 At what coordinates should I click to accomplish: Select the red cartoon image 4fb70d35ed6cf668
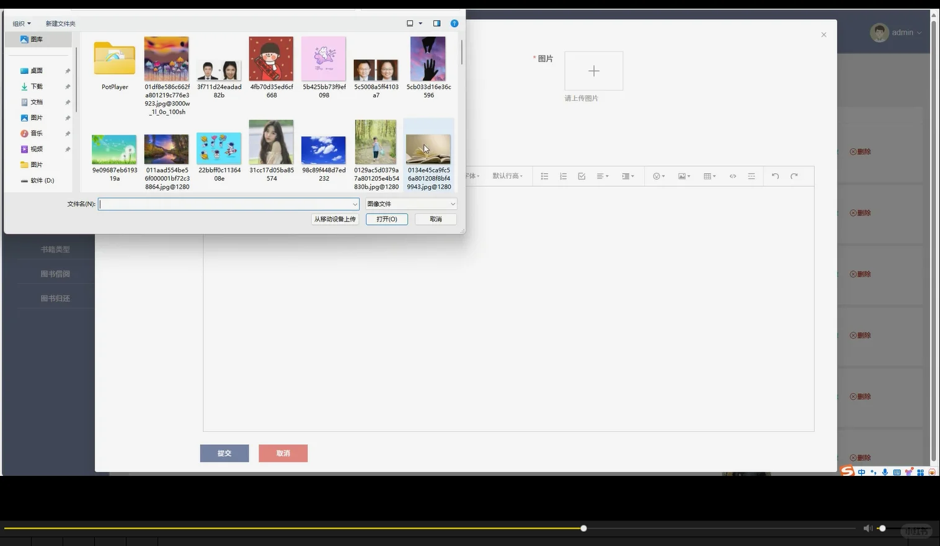tap(272, 68)
